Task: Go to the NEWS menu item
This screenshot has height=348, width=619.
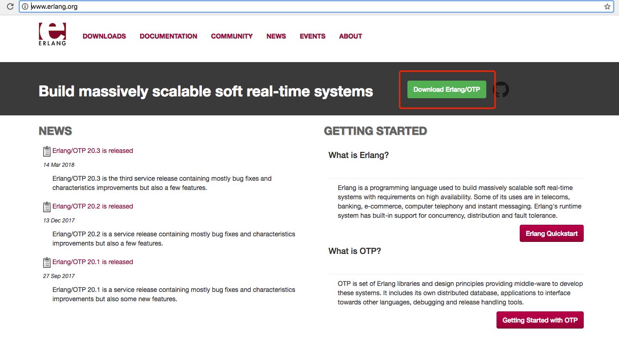Action: [x=276, y=36]
